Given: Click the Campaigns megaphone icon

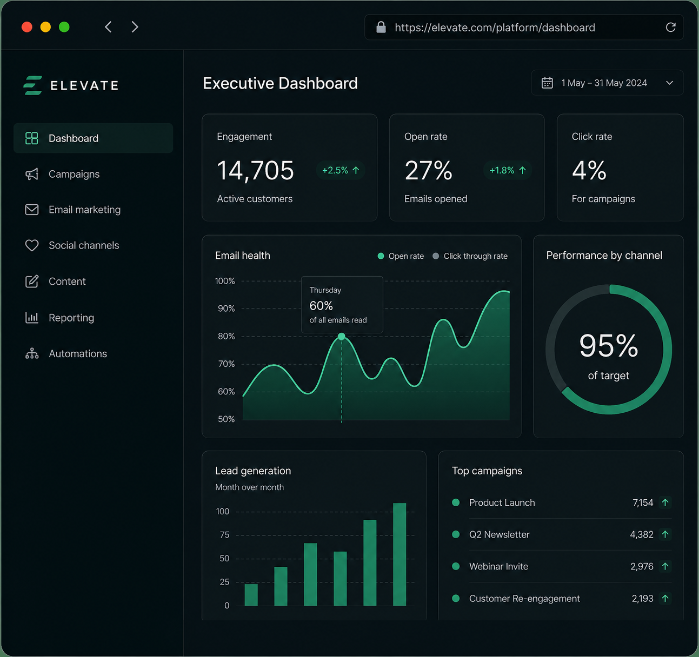Looking at the screenshot, I should pyautogui.click(x=32, y=174).
